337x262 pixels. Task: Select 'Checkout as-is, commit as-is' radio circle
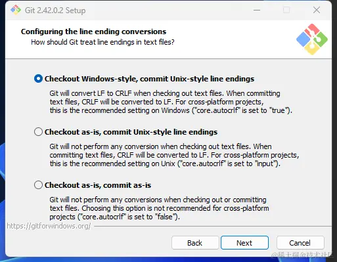[38, 185]
